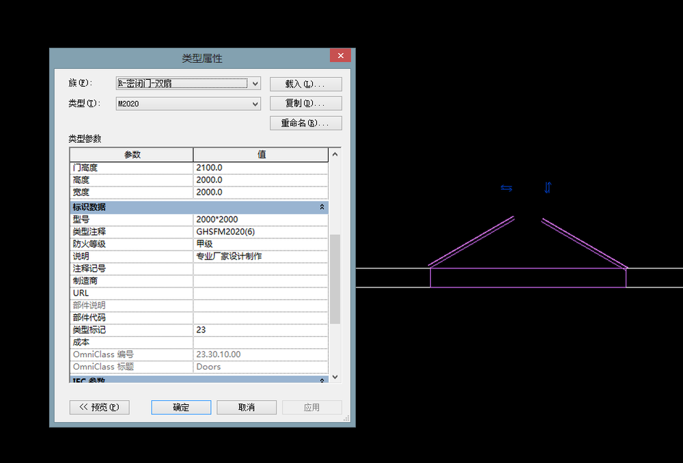Viewport: 683px width, 463px height.
Task: Edit the 类型注释 value GHSFM2020(6)
Action: click(260, 231)
